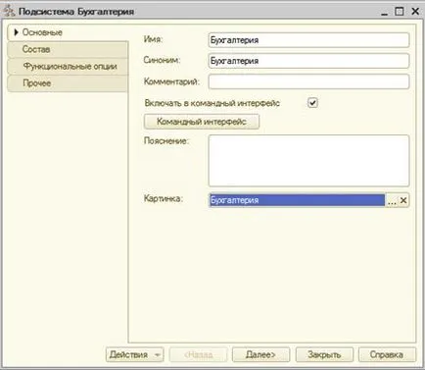Open the Прочее tab
The image size is (425, 370).
[68, 83]
